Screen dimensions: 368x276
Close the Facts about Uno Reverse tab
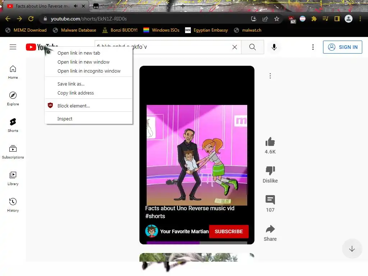click(x=83, y=6)
